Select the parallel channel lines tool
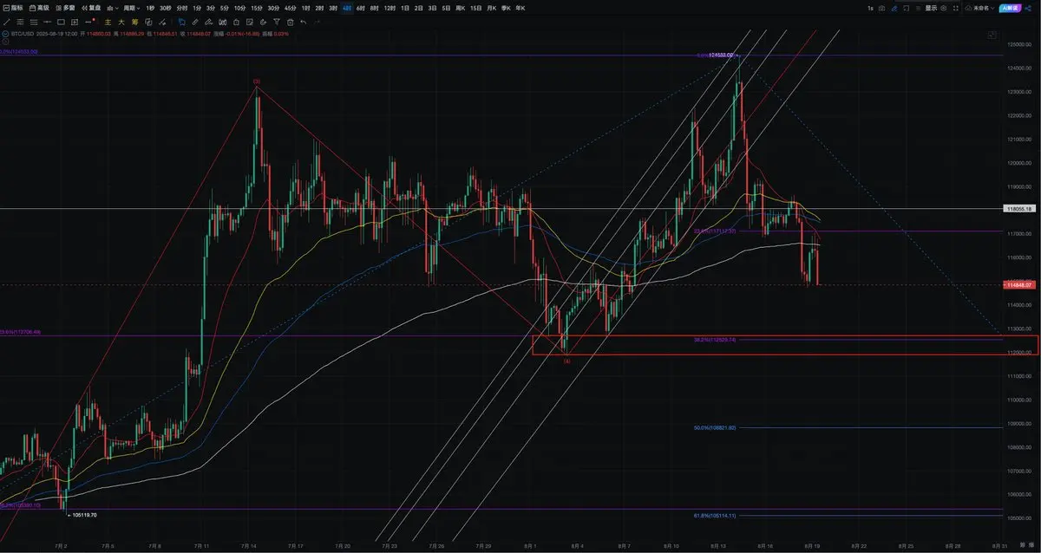Viewport: 1041px width, 553px height. [20, 22]
